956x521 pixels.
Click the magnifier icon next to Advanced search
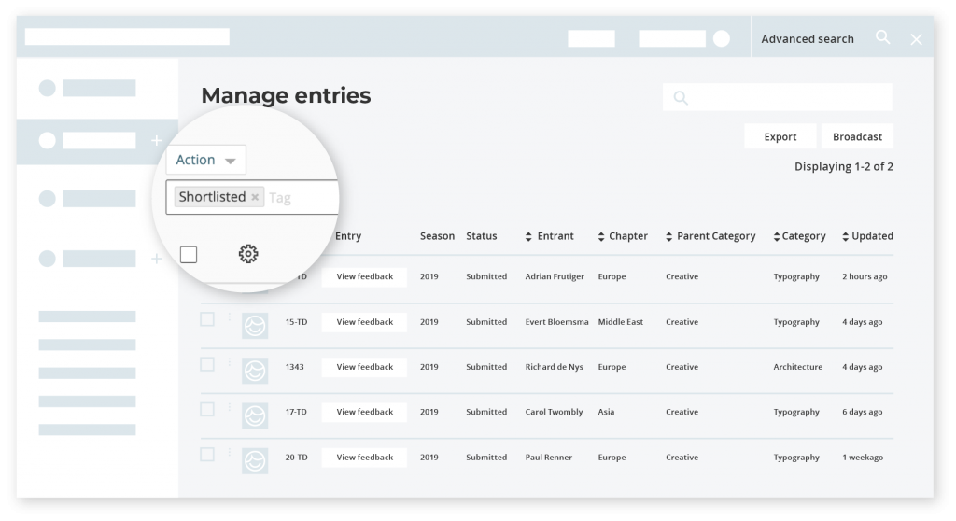tap(882, 38)
